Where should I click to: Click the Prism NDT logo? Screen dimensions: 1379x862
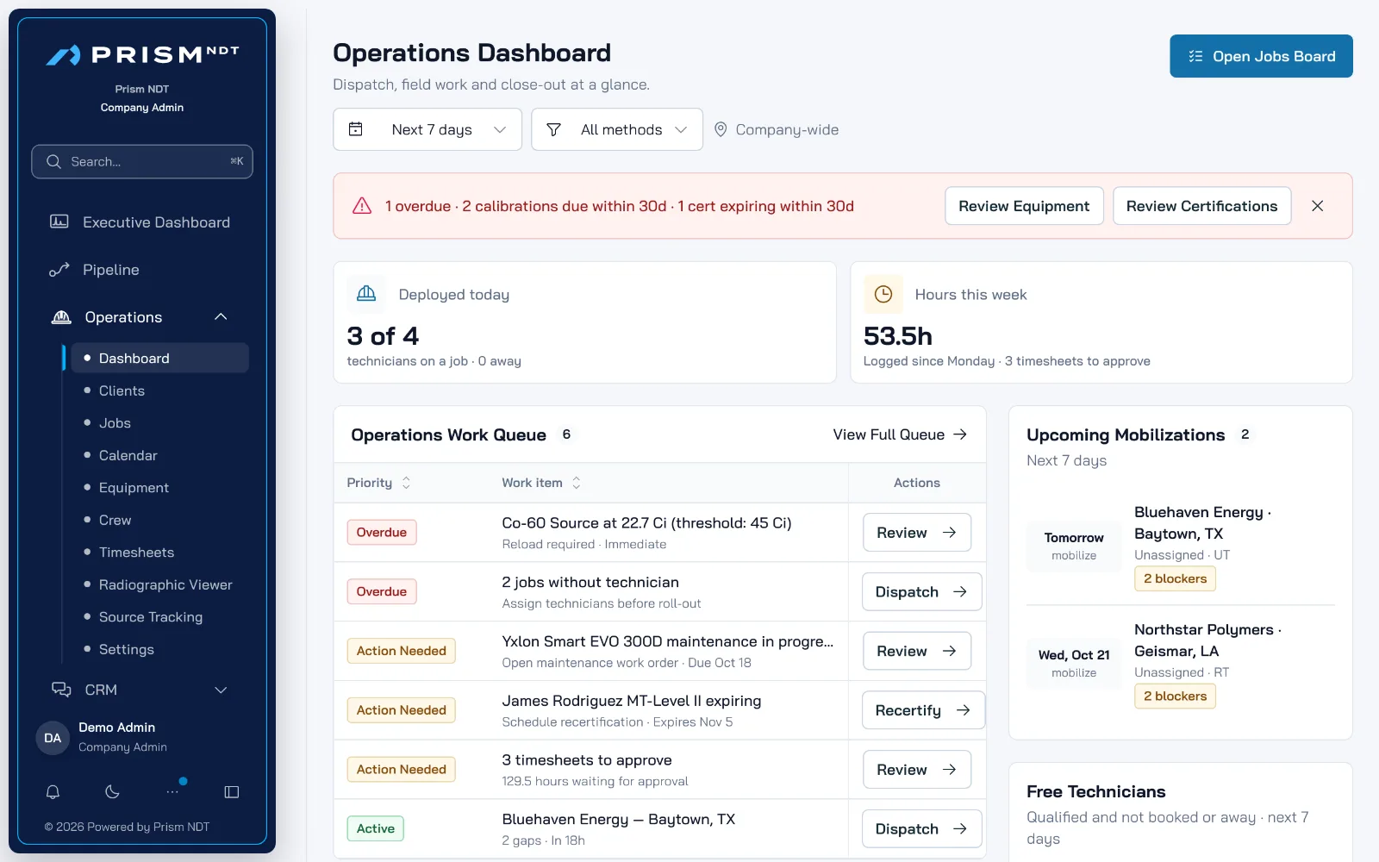click(142, 55)
